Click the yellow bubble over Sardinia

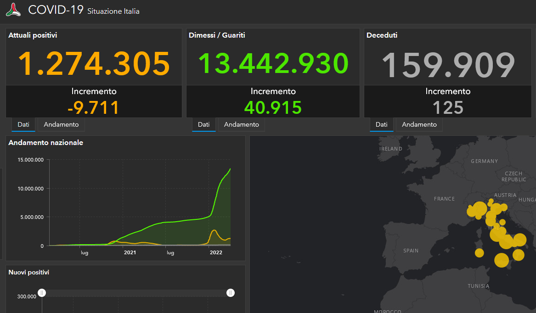479,253
